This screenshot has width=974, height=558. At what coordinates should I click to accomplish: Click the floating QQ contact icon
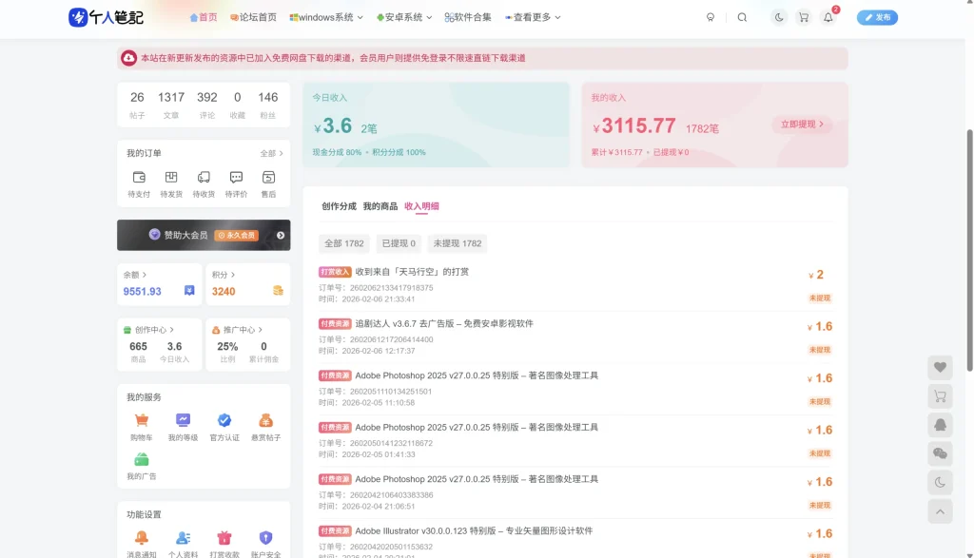click(940, 425)
